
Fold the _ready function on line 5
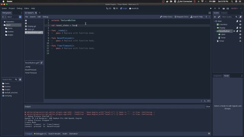[50, 30]
